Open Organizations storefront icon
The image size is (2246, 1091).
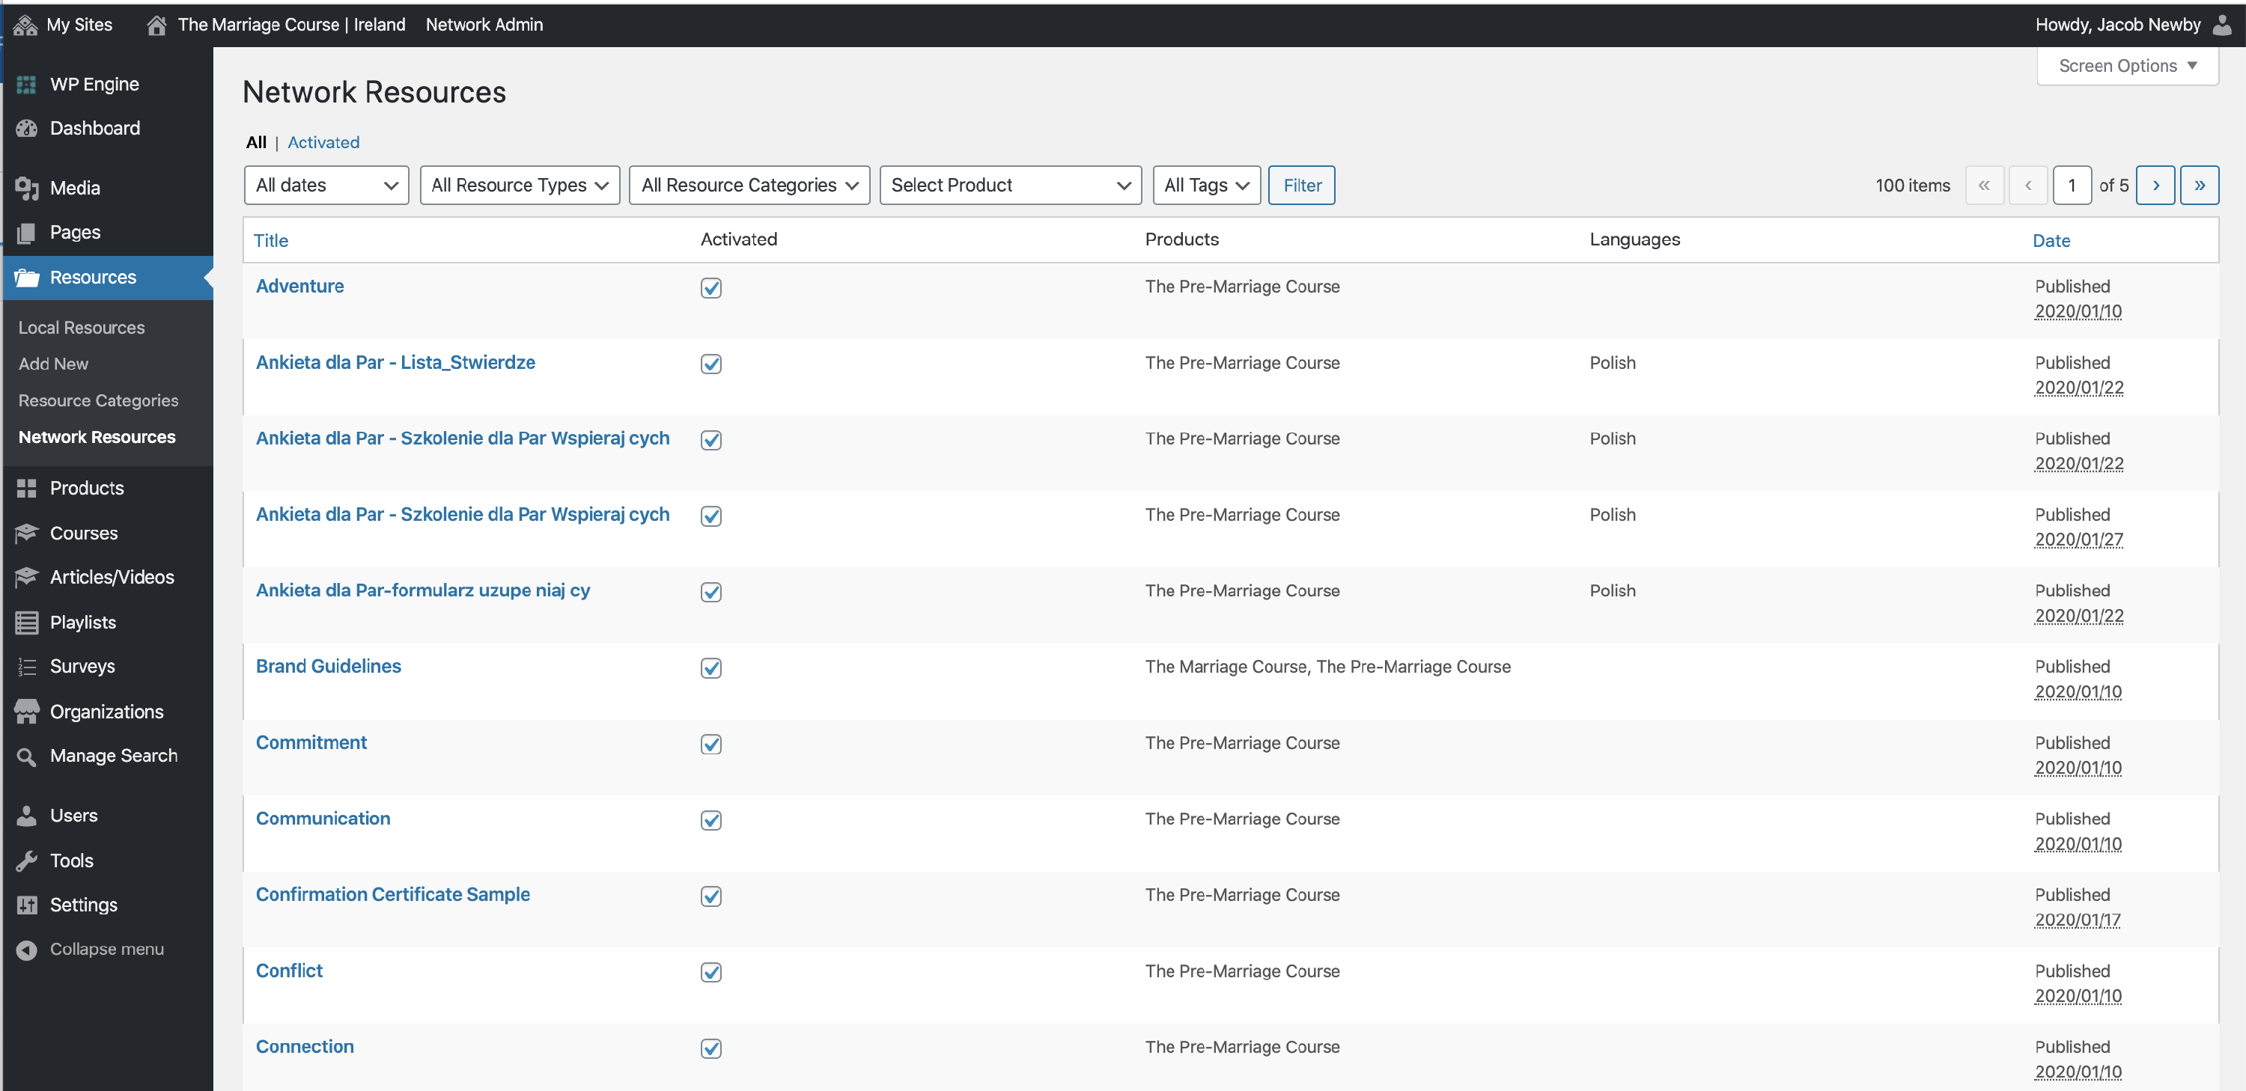pyautogui.click(x=26, y=711)
